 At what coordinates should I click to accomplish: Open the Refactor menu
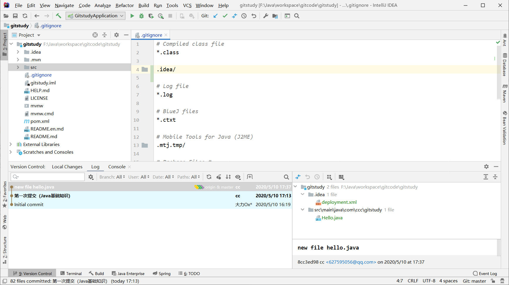click(x=124, y=5)
